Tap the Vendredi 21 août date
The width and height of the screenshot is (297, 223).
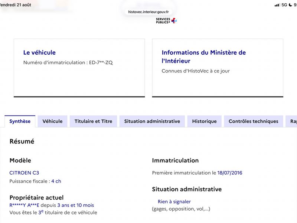pyautogui.click(x=15, y=5)
